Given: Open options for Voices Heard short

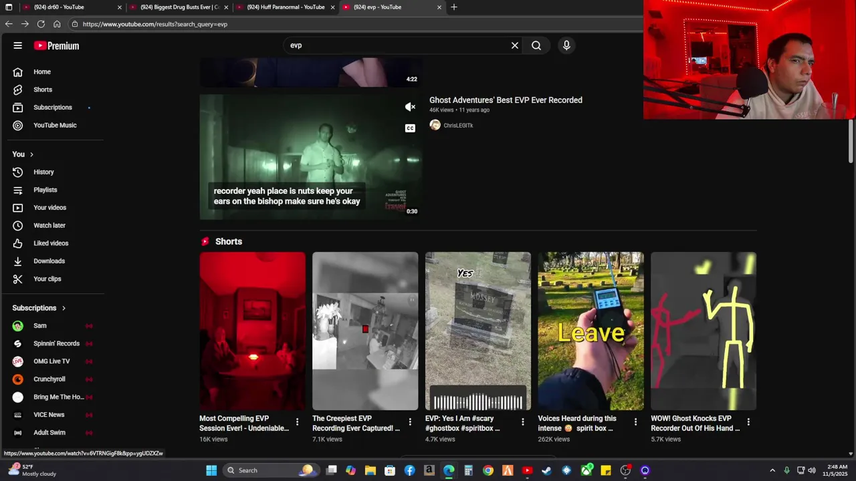Looking at the screenshot, I should click(x=635, y=422).
